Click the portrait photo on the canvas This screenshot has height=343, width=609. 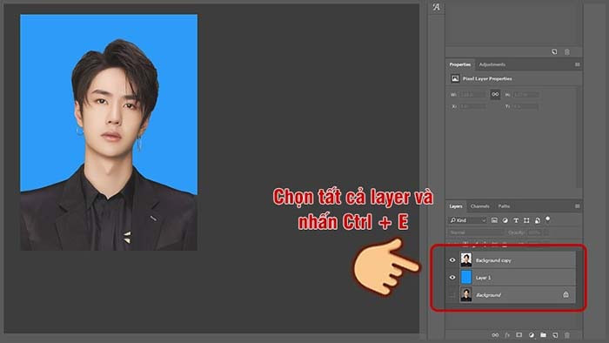coord(109,132)
